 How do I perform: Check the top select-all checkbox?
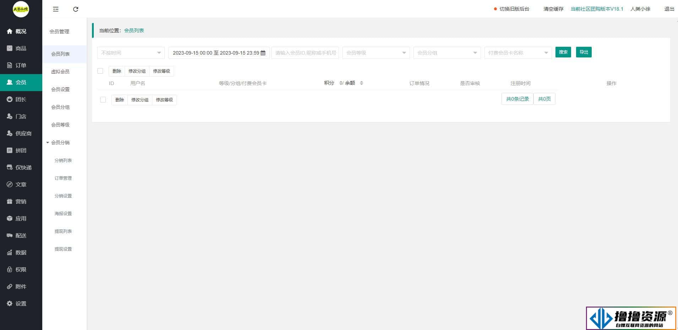(100, 71)
